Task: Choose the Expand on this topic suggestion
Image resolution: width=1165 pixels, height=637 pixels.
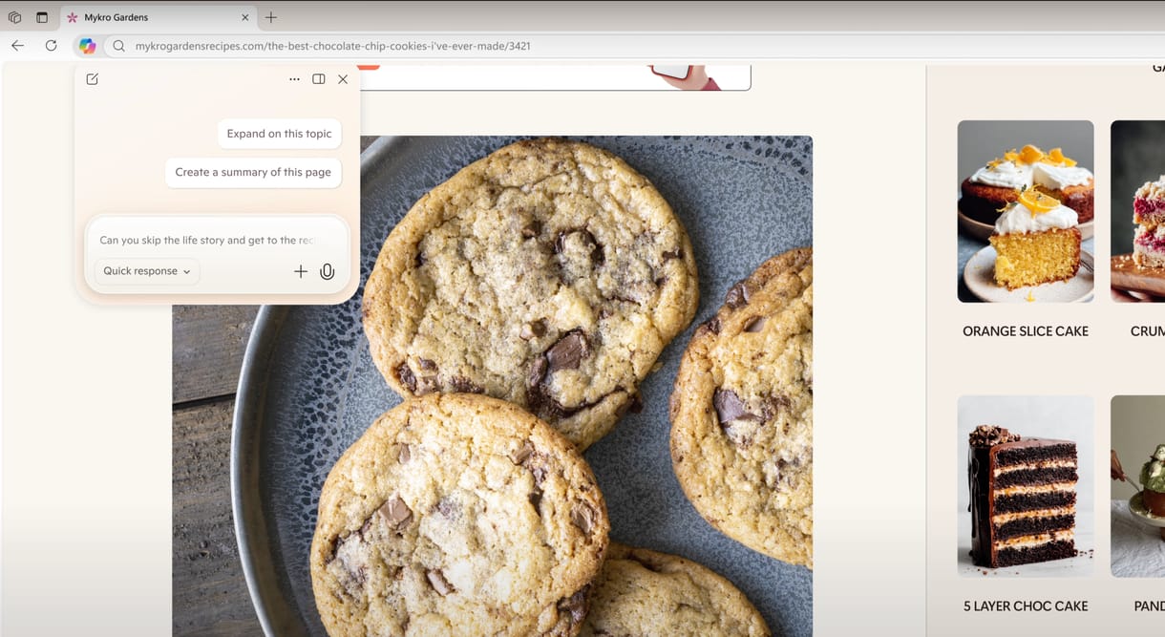Action: click(x=279, y=134)
